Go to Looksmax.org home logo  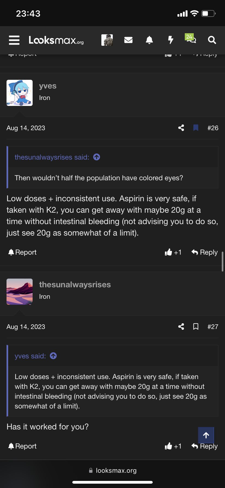56,40
